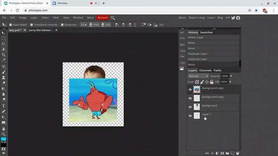Open the Image menu
Image resolution: width=278 pixels, height=156 pixels.
23,18
